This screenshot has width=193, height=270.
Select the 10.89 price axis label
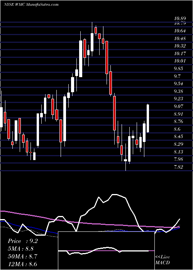pyautogui.click(x=180, y=19)
